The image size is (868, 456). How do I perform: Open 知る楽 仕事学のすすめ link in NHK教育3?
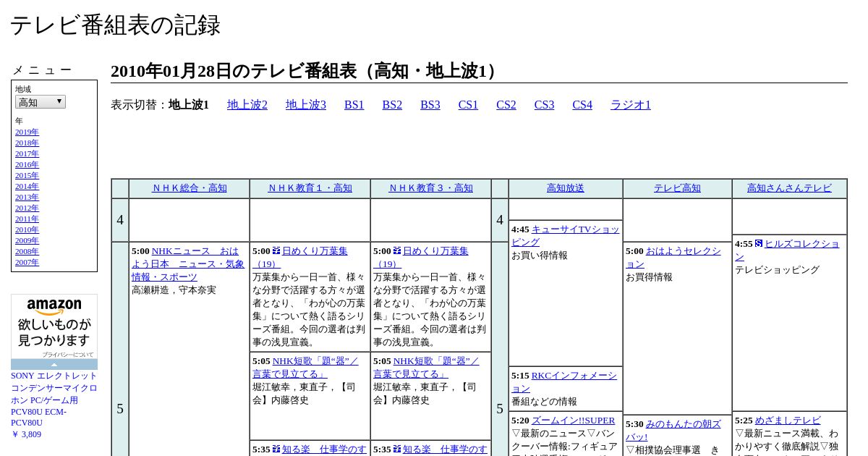pyautogui.click(x=445, y=449)
